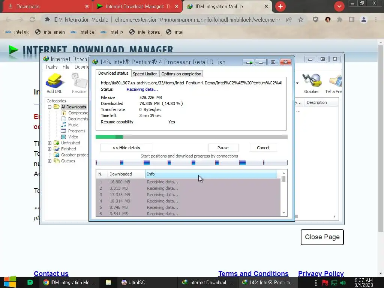Open the extensions puzzle icon
Viewport: 384px width, 288px height.
click(x=340, y=19)
